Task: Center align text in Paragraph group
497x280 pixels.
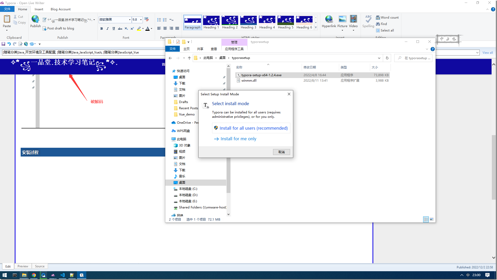Action: (165, 28)
